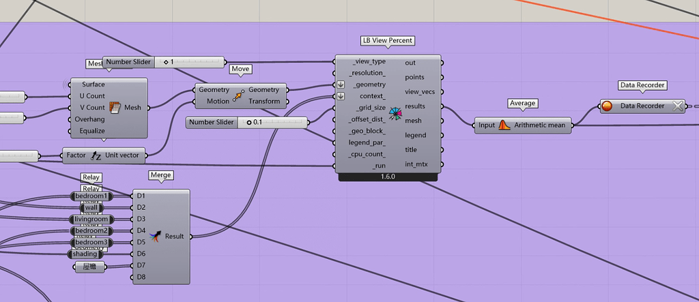The width and height of the screenshot is (699, 302).
Task: Click the U Count input on Mesh Surface
Action: (93, 95)
